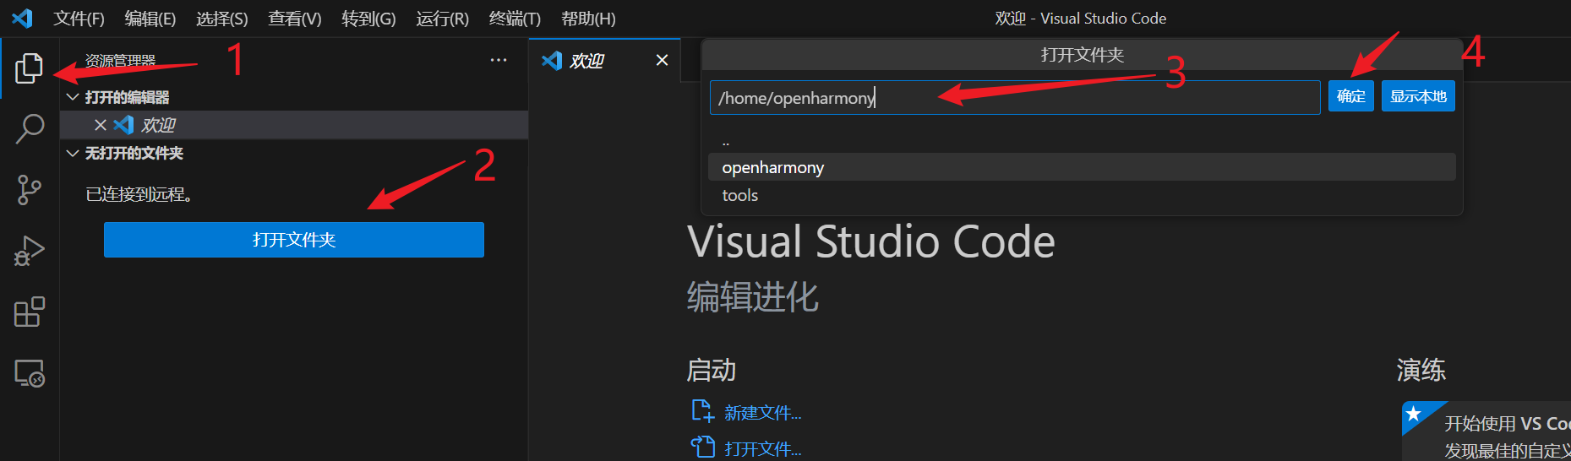Click the 资源管理器 panel title
This screenshot has height=461, width=1571.
pyautogui.click(x=120, y=61)
